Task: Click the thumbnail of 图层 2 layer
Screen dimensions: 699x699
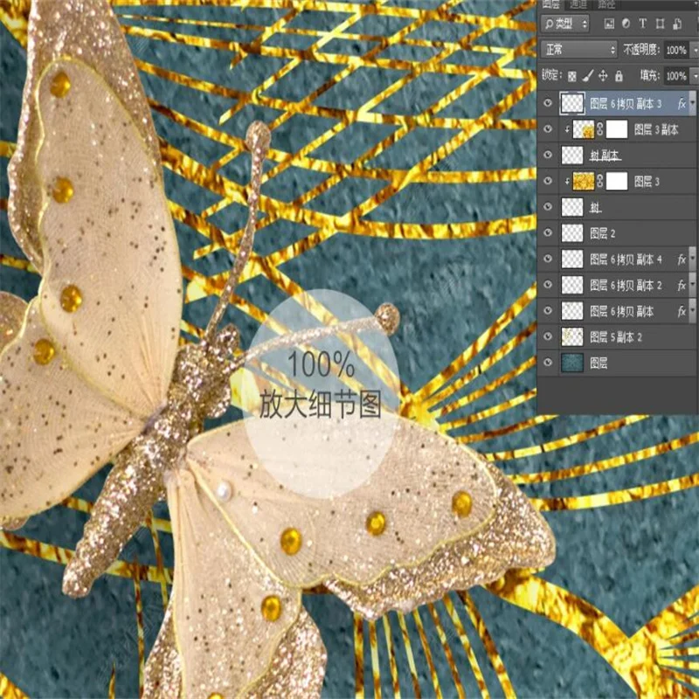Action: point(572,233)
